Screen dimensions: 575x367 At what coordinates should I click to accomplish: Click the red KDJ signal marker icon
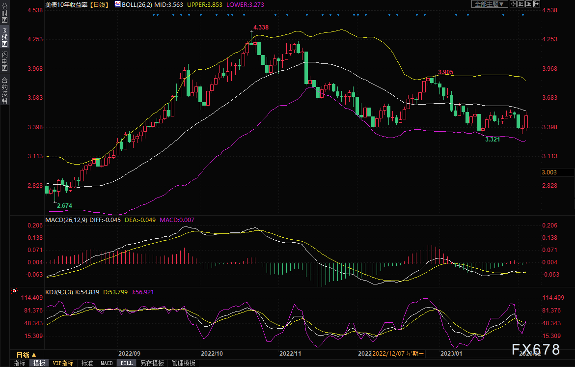[14, 291]
